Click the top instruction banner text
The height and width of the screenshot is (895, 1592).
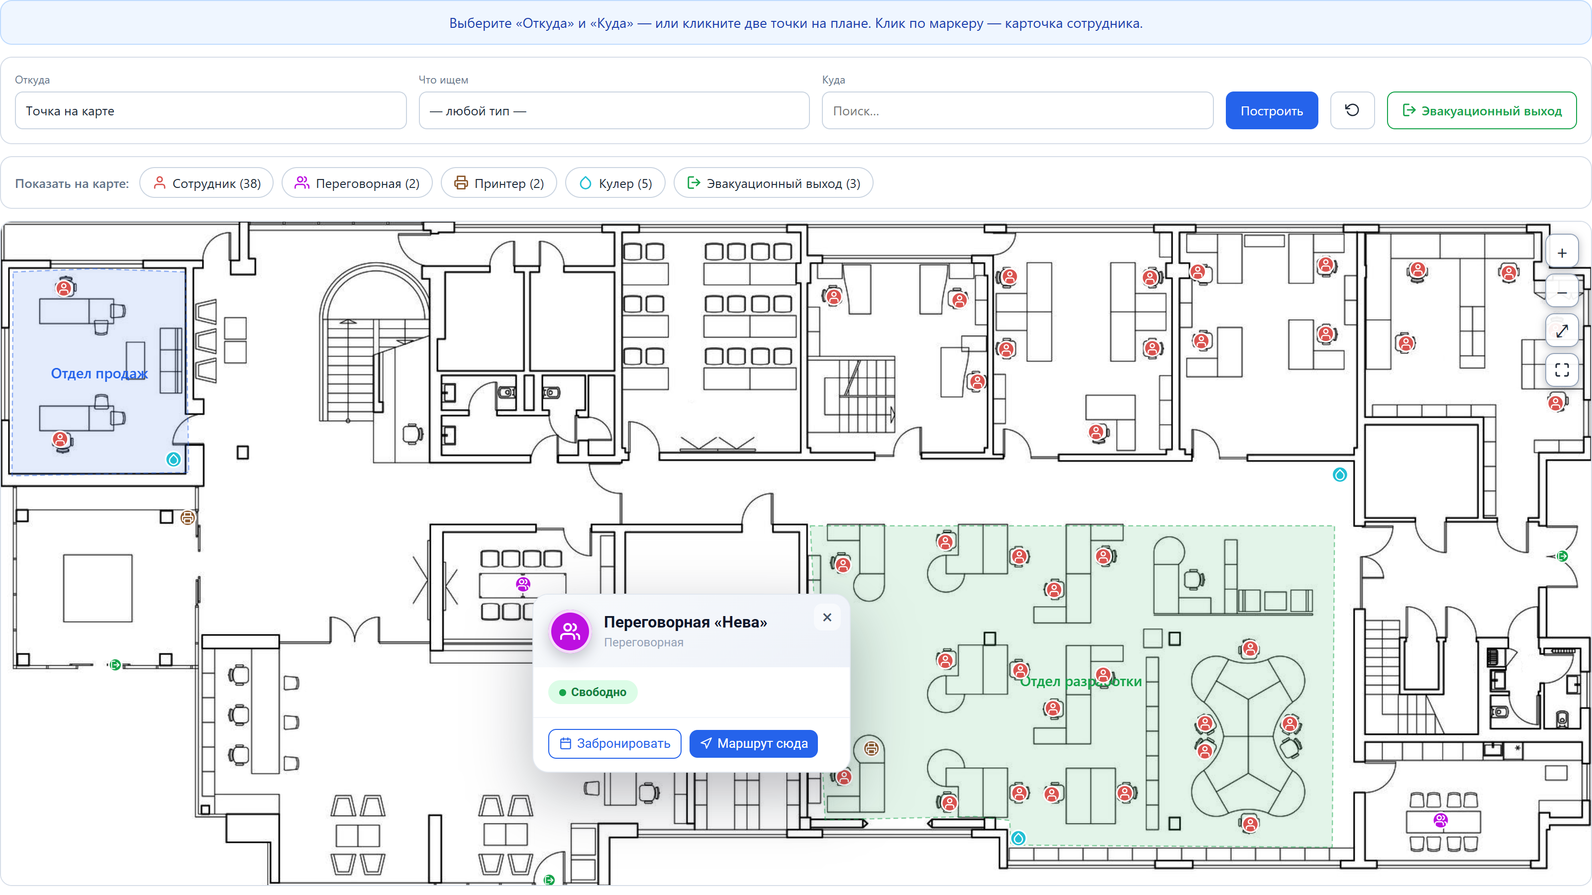(x=796, y=23)
